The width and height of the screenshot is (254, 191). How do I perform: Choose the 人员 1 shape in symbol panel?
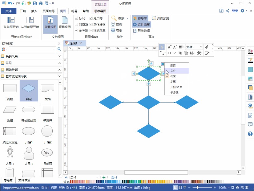(10, 152)
